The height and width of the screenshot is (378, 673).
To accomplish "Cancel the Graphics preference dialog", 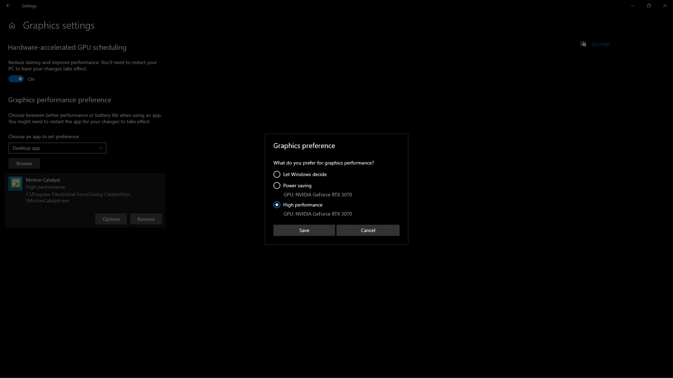I will [368, 230].
